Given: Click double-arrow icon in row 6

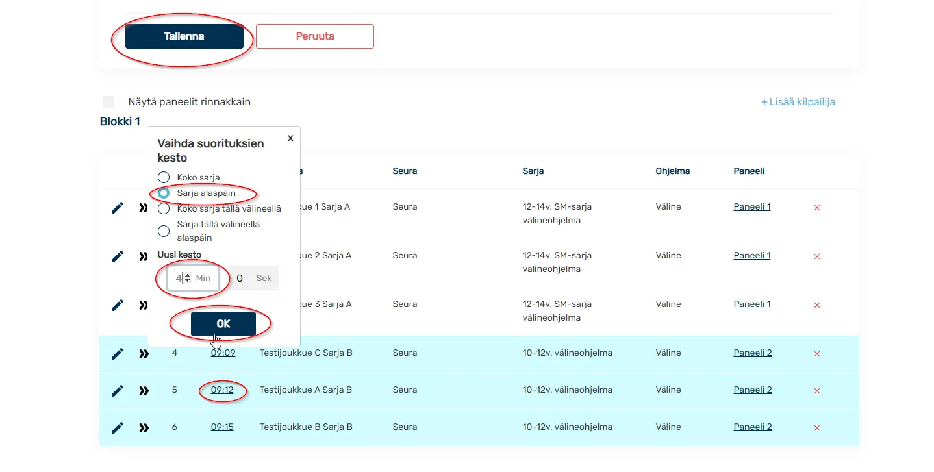Looking at the screenshot, I should point(144,428).
